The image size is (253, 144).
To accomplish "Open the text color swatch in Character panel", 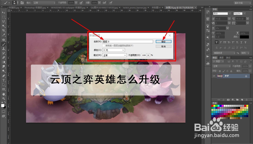I will coord(244,37).
